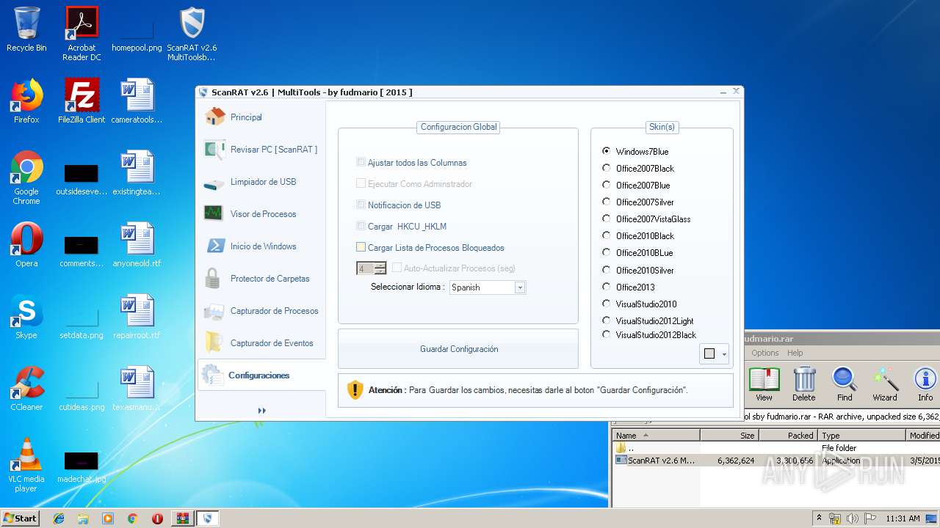Screen dimensions: 940x528
Task: Select Office2007VistaGlass skin
Action: [x=606, y=219]
